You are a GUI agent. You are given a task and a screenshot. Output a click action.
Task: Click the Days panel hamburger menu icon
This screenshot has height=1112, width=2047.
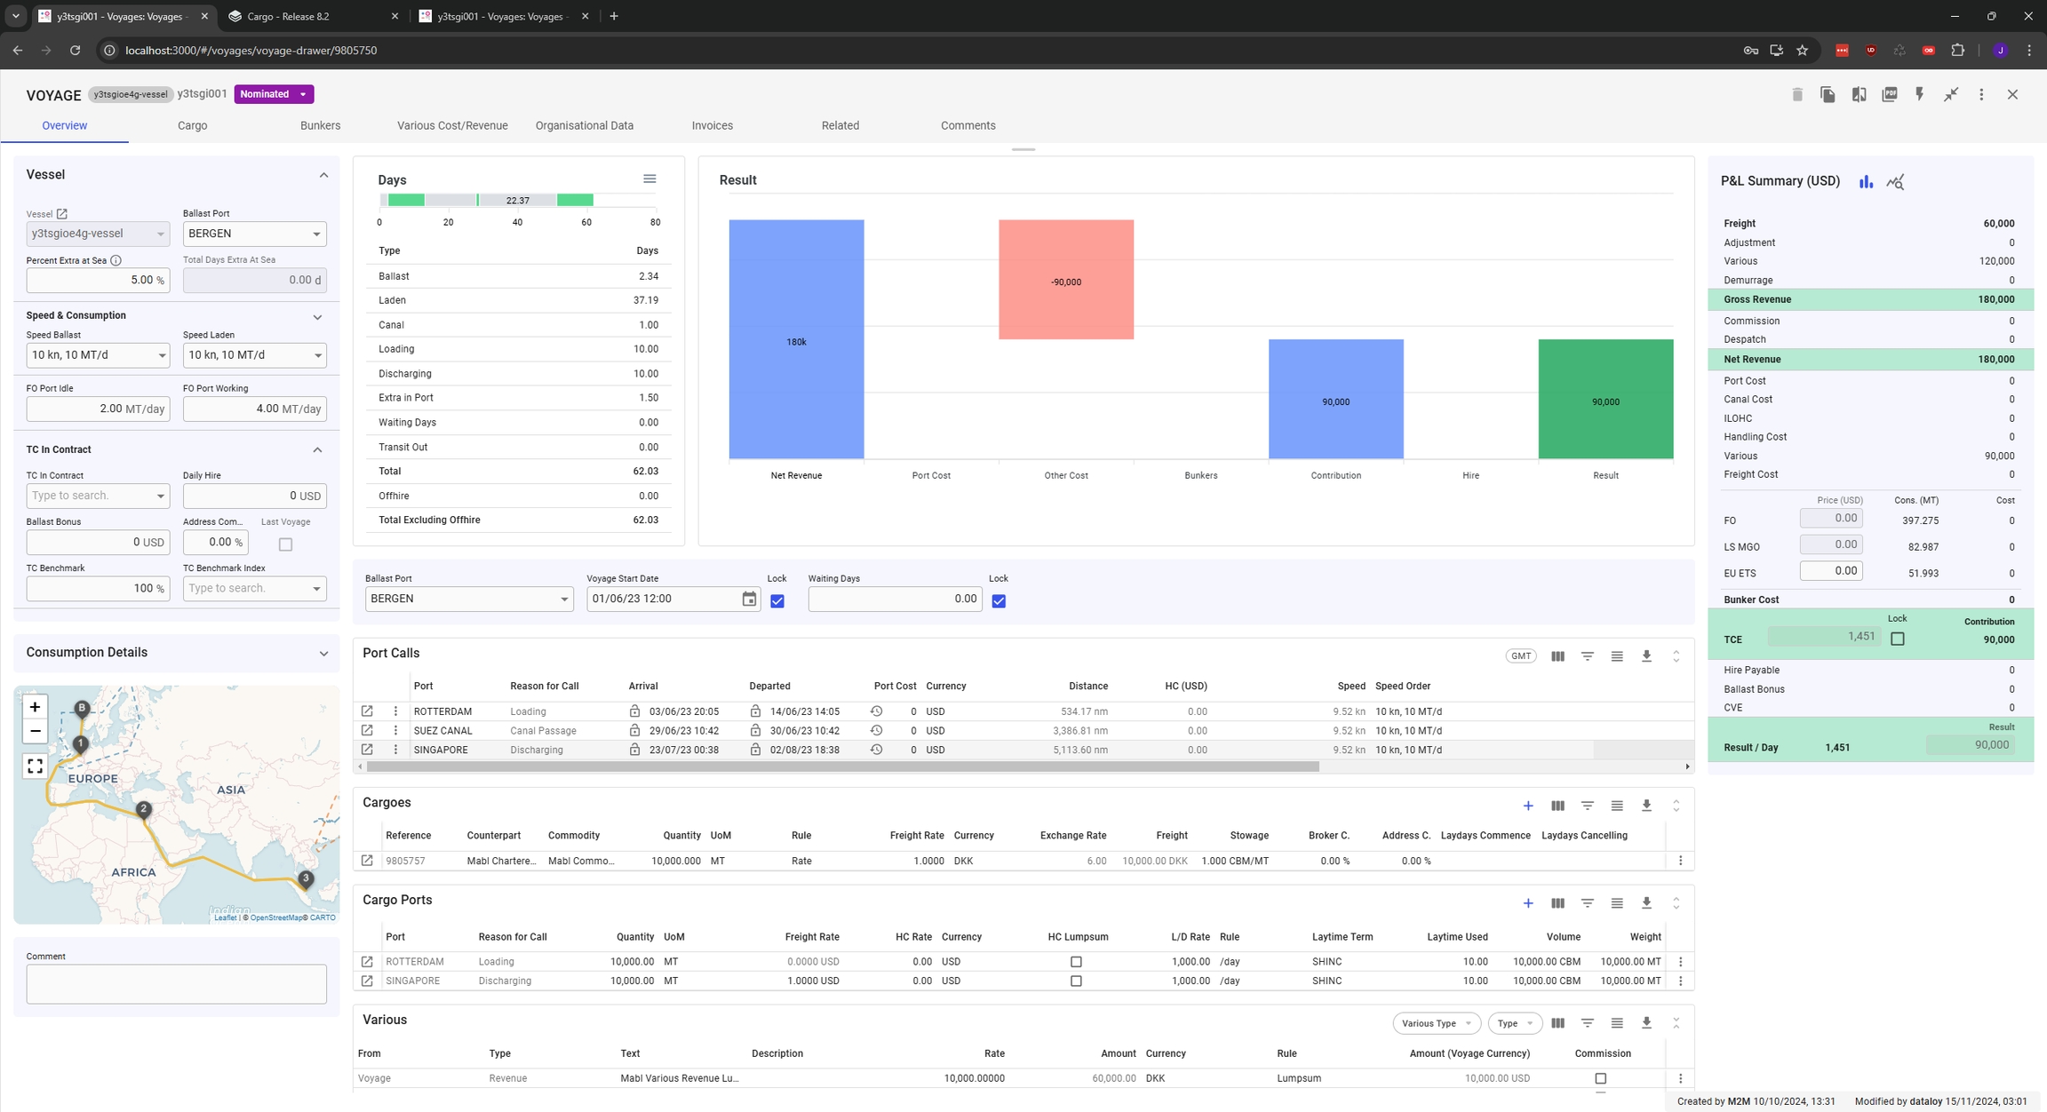[649, 179]
